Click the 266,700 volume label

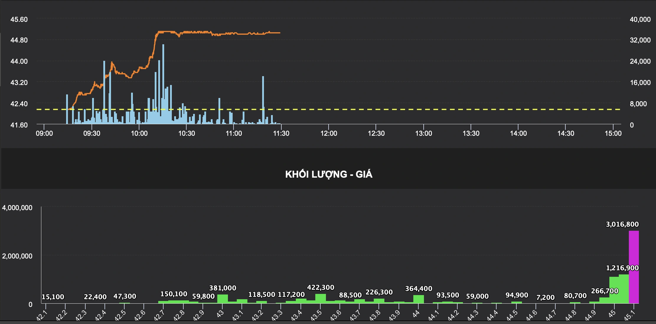click(605, 291)
